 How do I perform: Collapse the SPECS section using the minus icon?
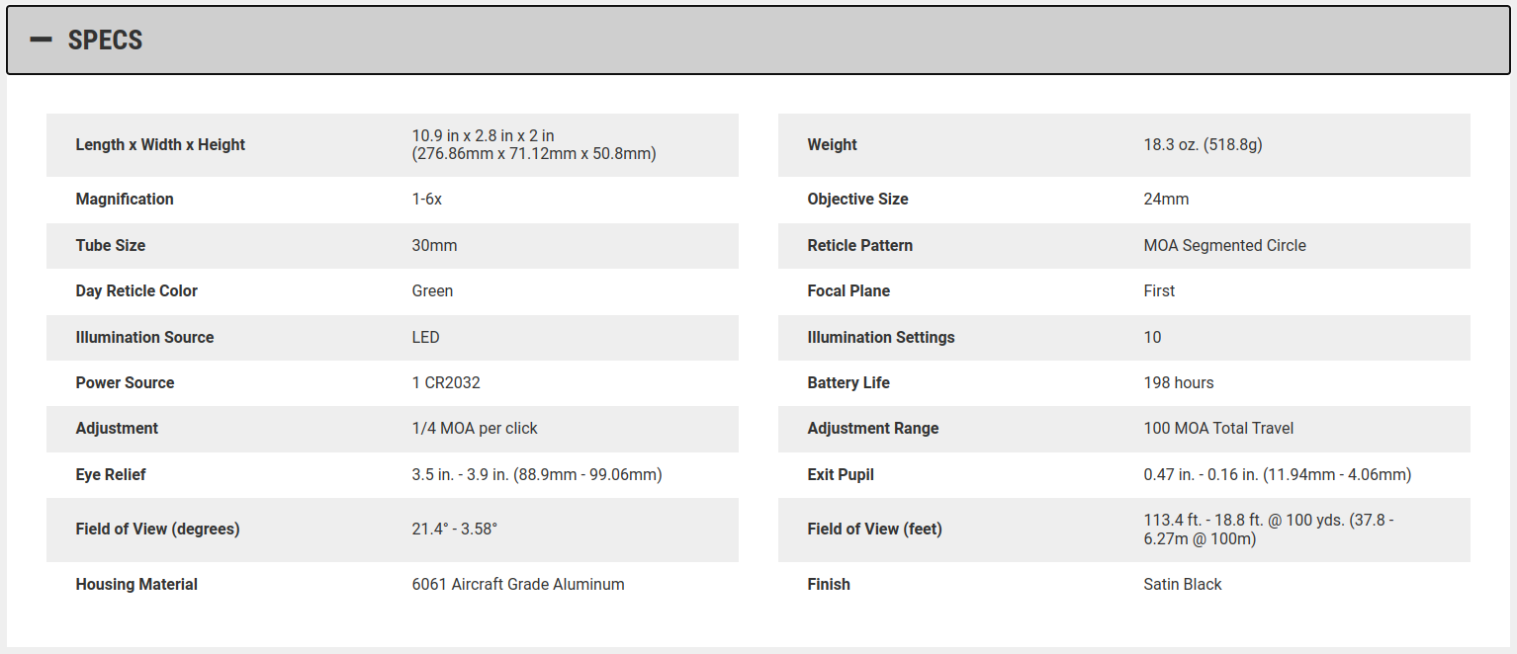tap(41, 41)
